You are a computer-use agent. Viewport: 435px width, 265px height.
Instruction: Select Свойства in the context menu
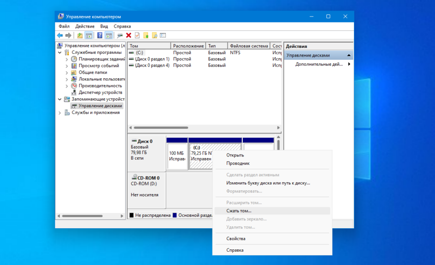[235, 239]
